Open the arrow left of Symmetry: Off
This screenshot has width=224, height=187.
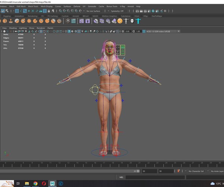[x=108, y=11]
